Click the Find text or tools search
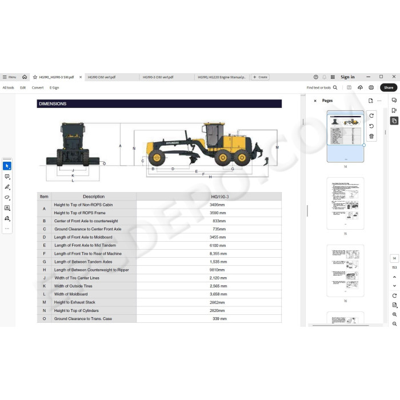 point(322,88)
